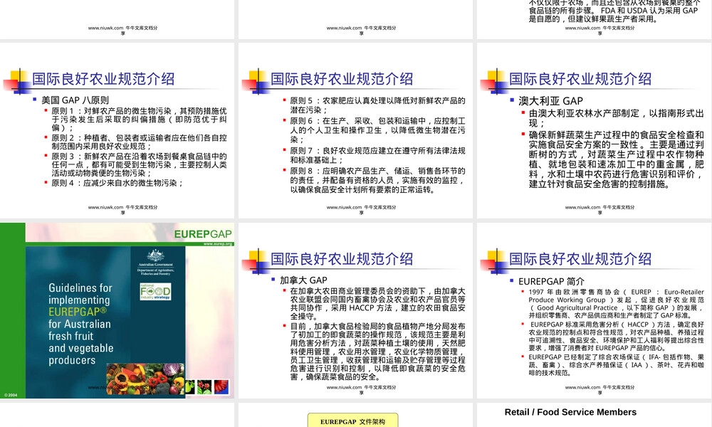Select the 'Retail / Food Service Members' heading

570,412
